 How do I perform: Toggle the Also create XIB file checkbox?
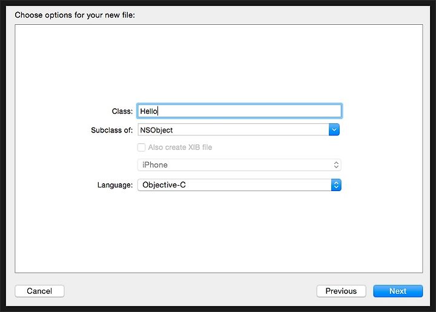[x=141, y=148]
